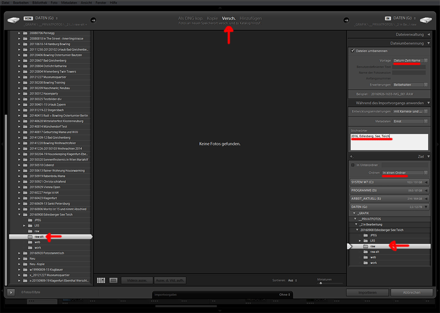
Task: Click the VON DATEN (G:) source selector
Action: click(x=40, y=18)
